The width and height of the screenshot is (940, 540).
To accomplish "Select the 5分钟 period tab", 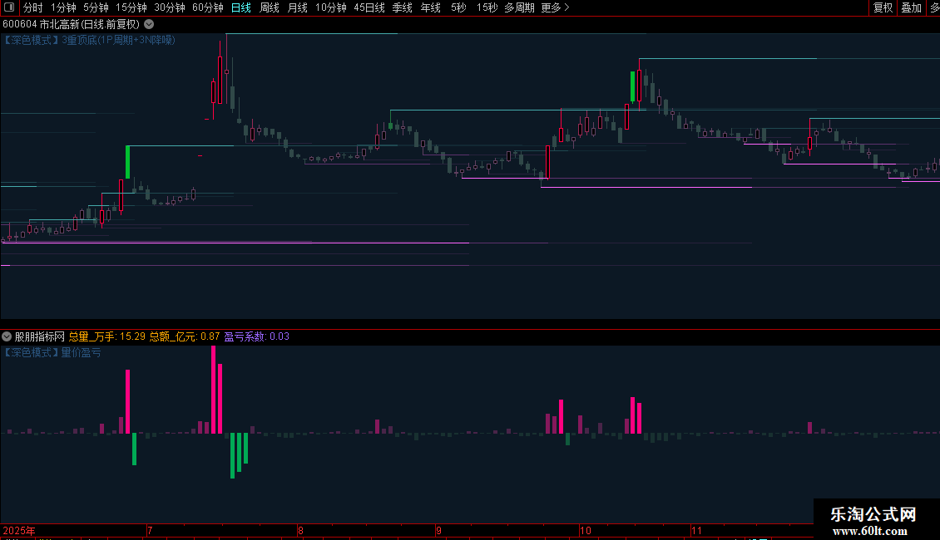I will tap(96, 7).
